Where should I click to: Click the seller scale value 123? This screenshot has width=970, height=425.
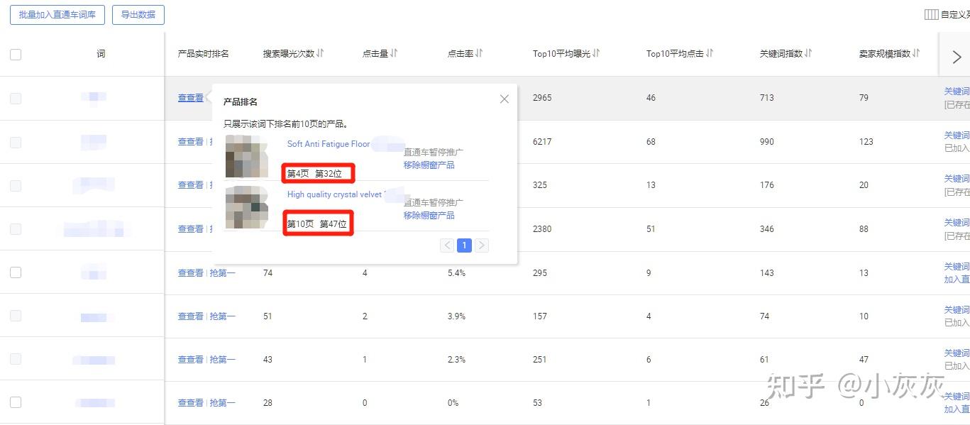[x=866, y=142]
